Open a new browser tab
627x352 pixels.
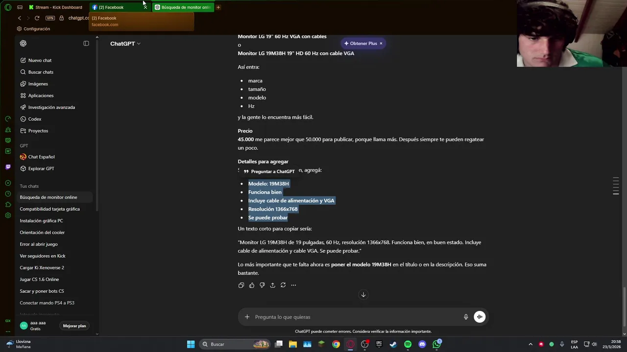218,7
